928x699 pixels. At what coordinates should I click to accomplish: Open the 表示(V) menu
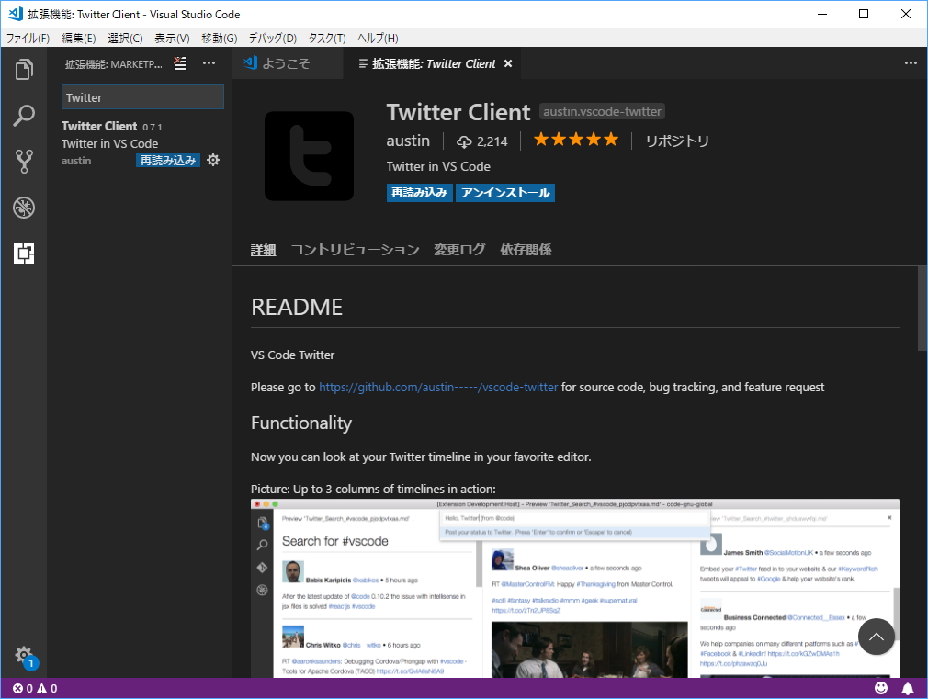(x=172, y=39)
